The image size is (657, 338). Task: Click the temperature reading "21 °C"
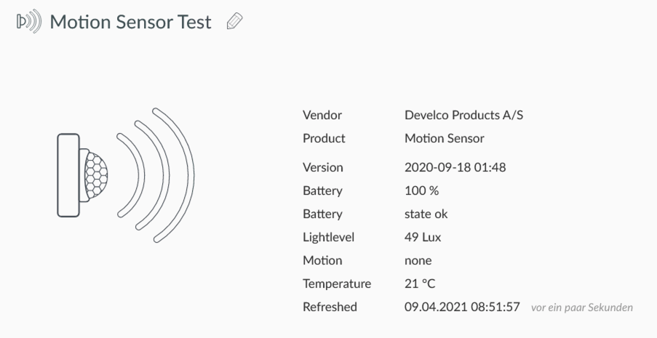[x=420, y=283]
